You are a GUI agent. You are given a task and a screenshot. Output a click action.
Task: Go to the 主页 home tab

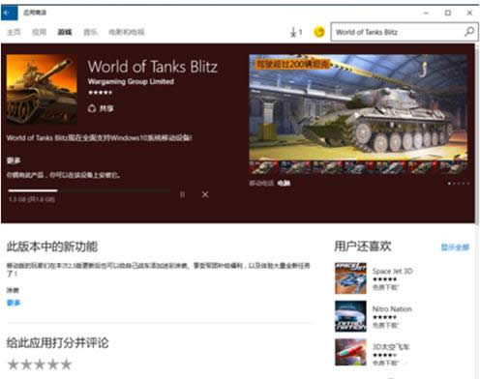pos(14,32)
